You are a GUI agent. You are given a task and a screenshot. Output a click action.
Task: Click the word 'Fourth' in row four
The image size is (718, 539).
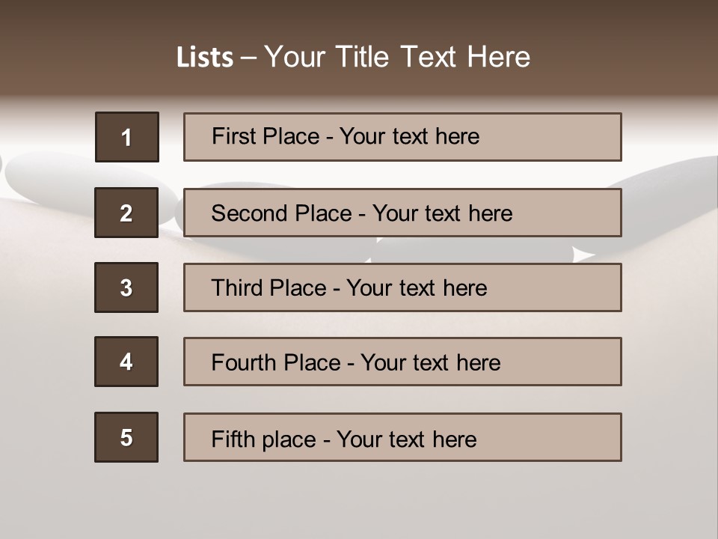click(239, 363)
